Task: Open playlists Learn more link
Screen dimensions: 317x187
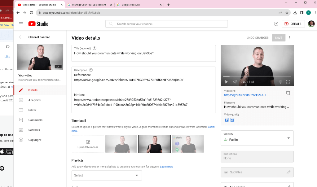Action: 167,167
